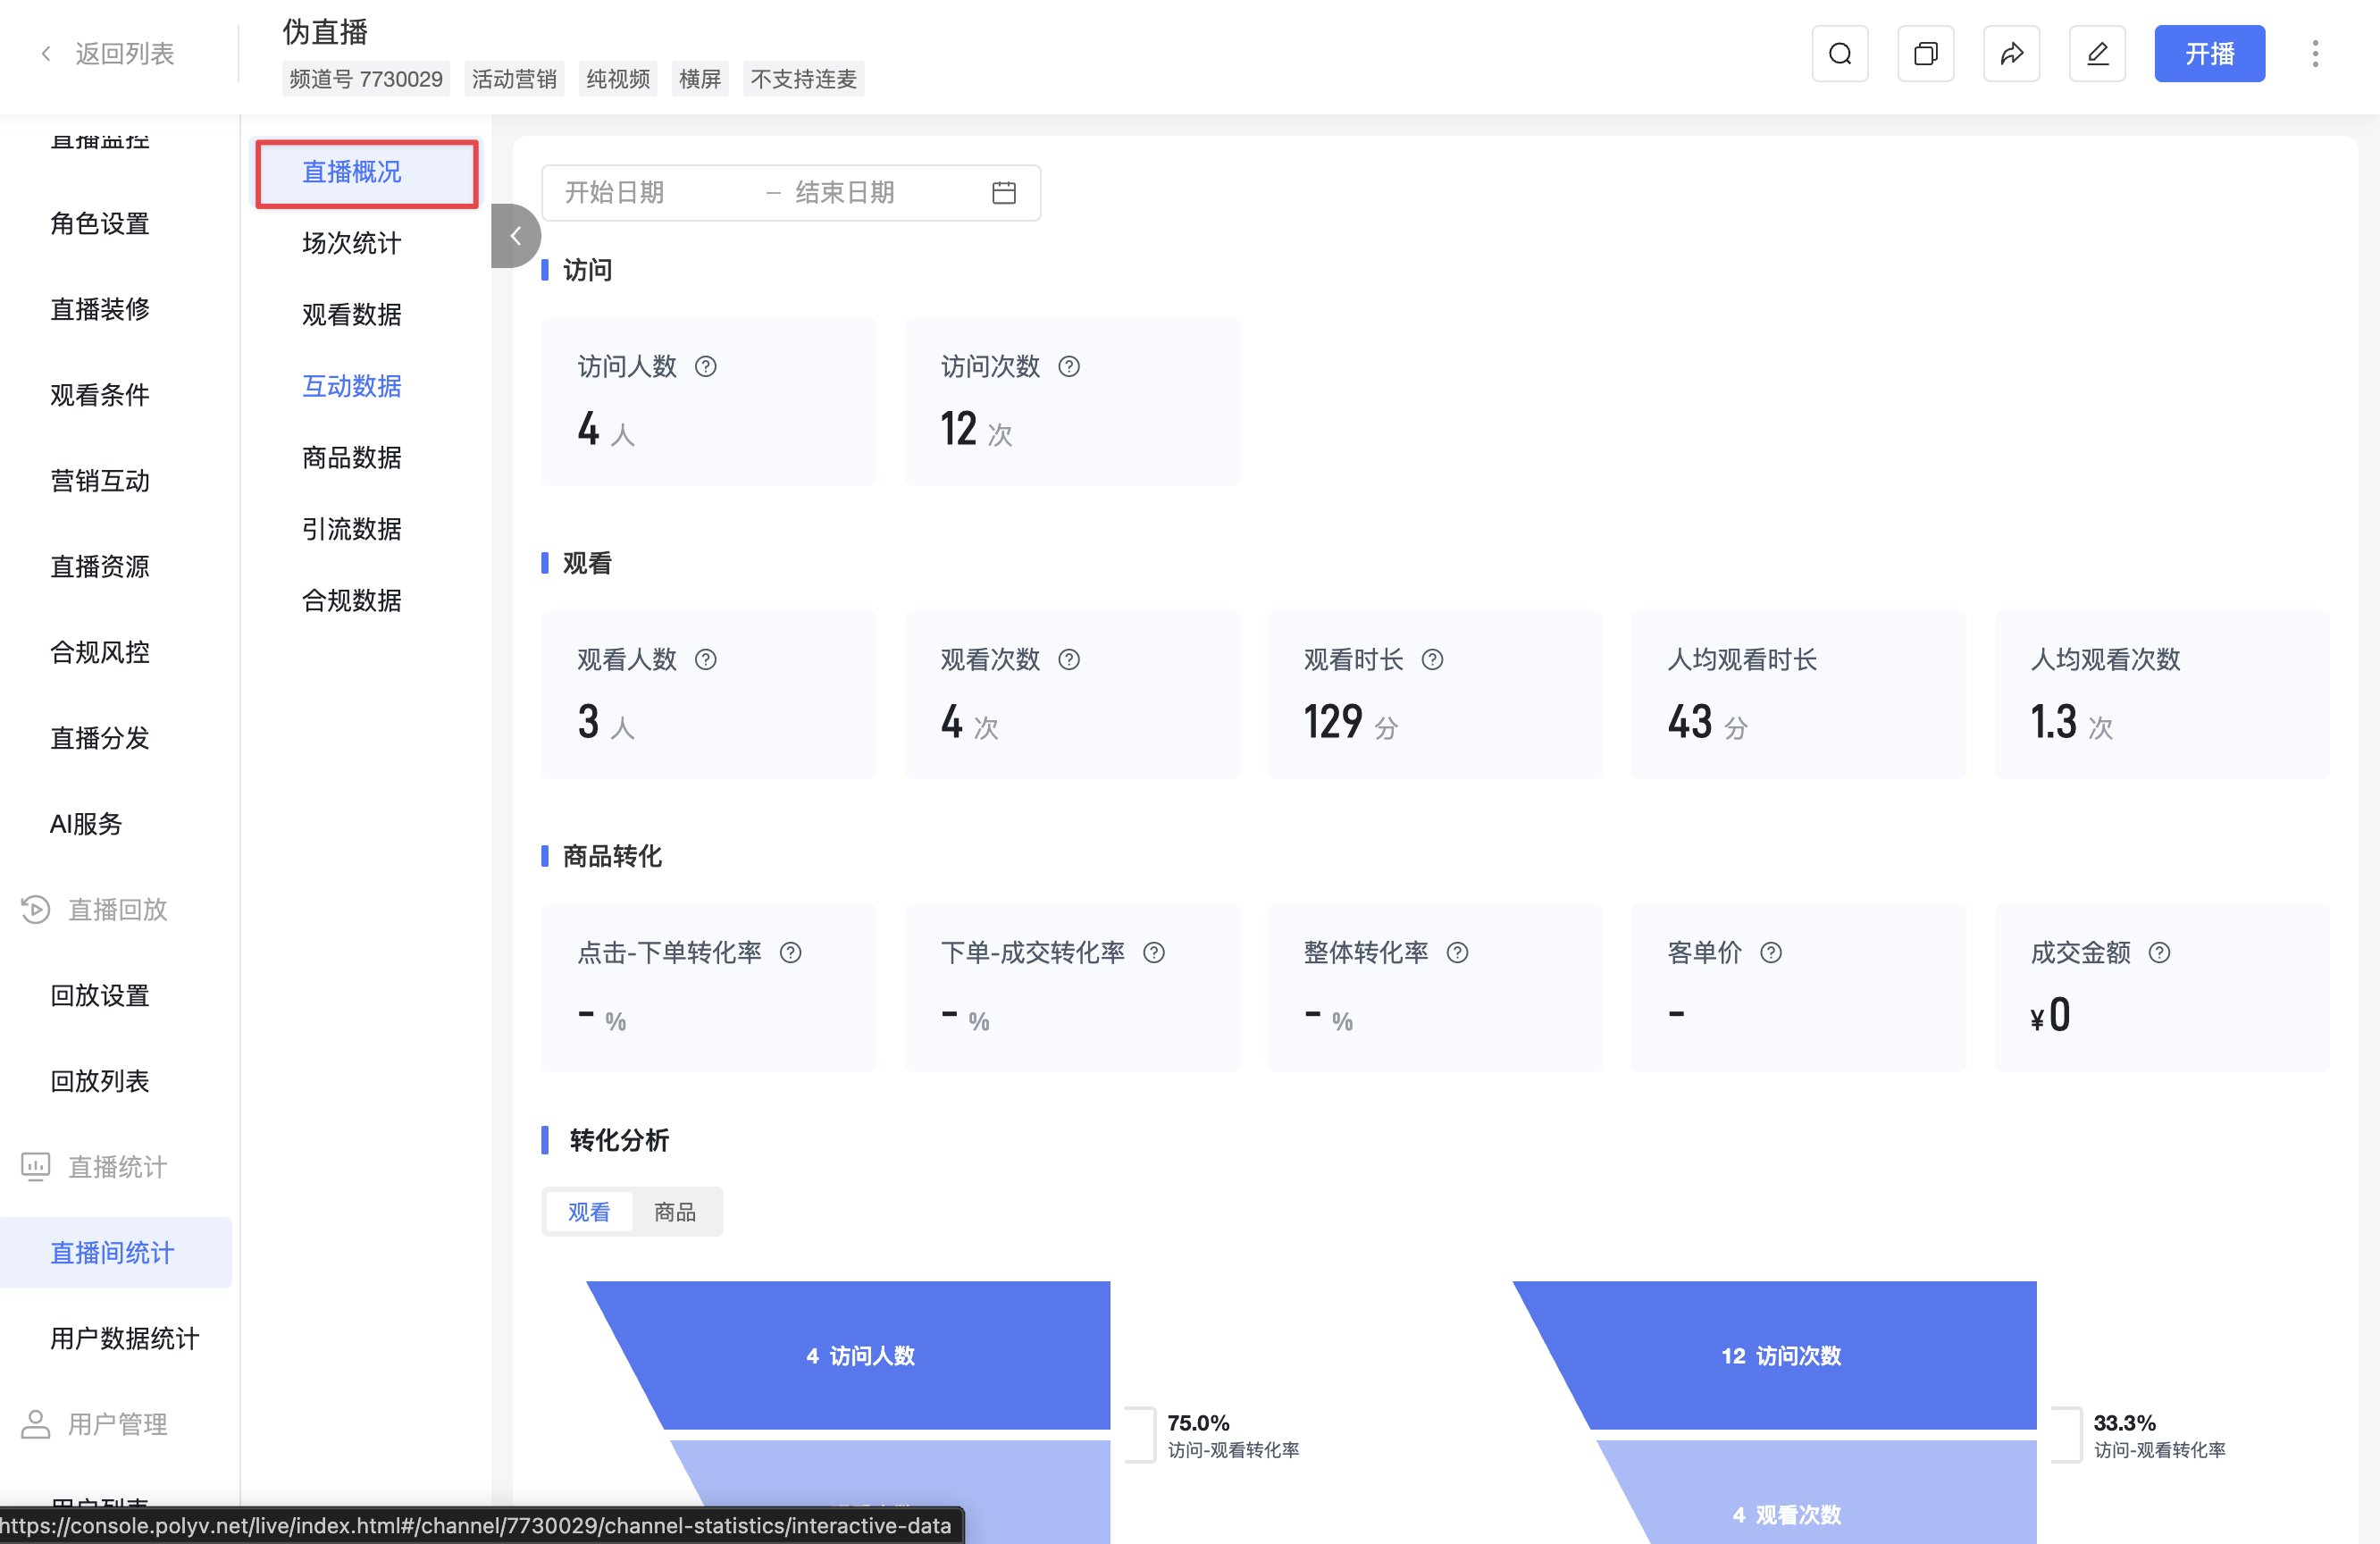Click help icon next to 观看人数

coord(706,660)
